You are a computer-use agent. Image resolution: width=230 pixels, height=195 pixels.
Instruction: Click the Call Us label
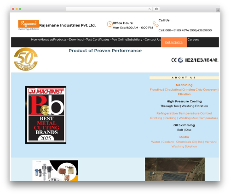pyautogui.click(x=164, y=20)
